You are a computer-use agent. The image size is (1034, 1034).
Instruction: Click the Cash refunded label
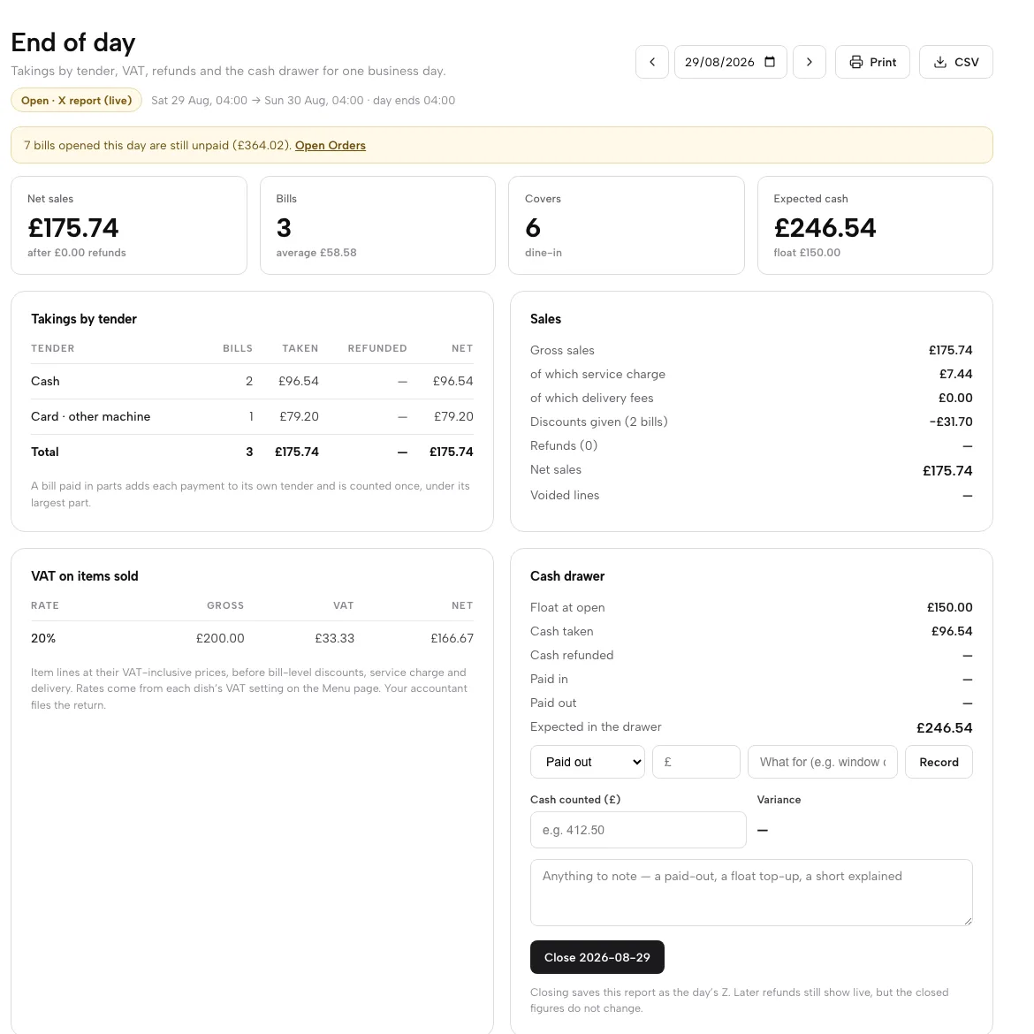pyautogui.click(x=572, y=656)
